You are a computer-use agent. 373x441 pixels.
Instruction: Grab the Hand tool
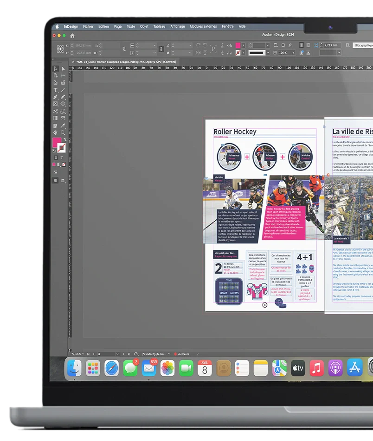[55, 133]
